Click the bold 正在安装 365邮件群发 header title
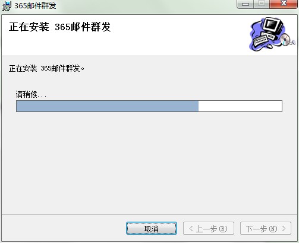 pos(59,27)
